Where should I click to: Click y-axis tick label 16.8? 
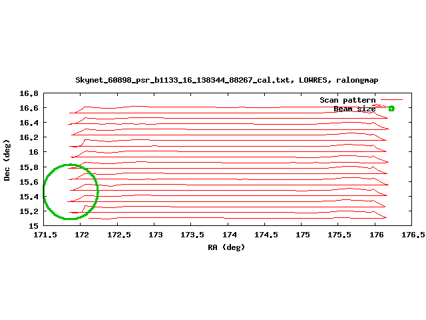(29, 93)
